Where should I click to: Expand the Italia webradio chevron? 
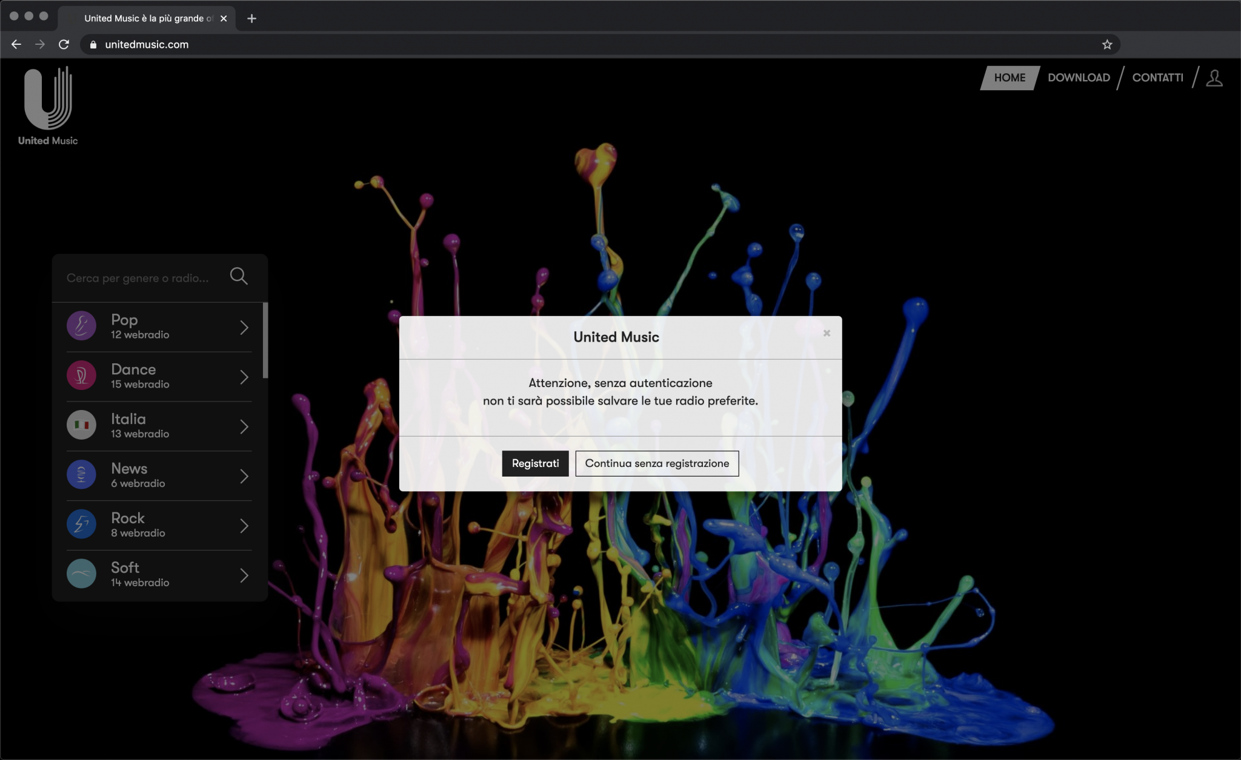click(244, 427)
